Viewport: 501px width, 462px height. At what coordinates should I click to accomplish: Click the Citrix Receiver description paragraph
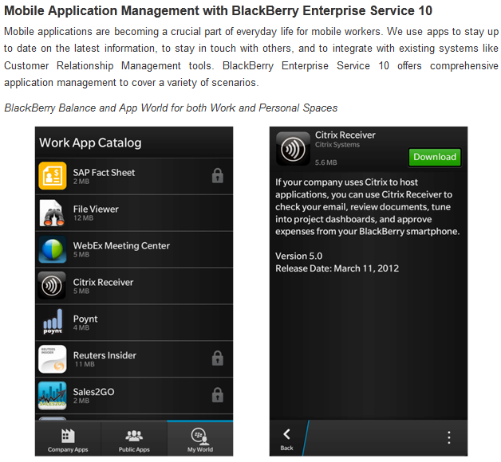click(368, 207)
